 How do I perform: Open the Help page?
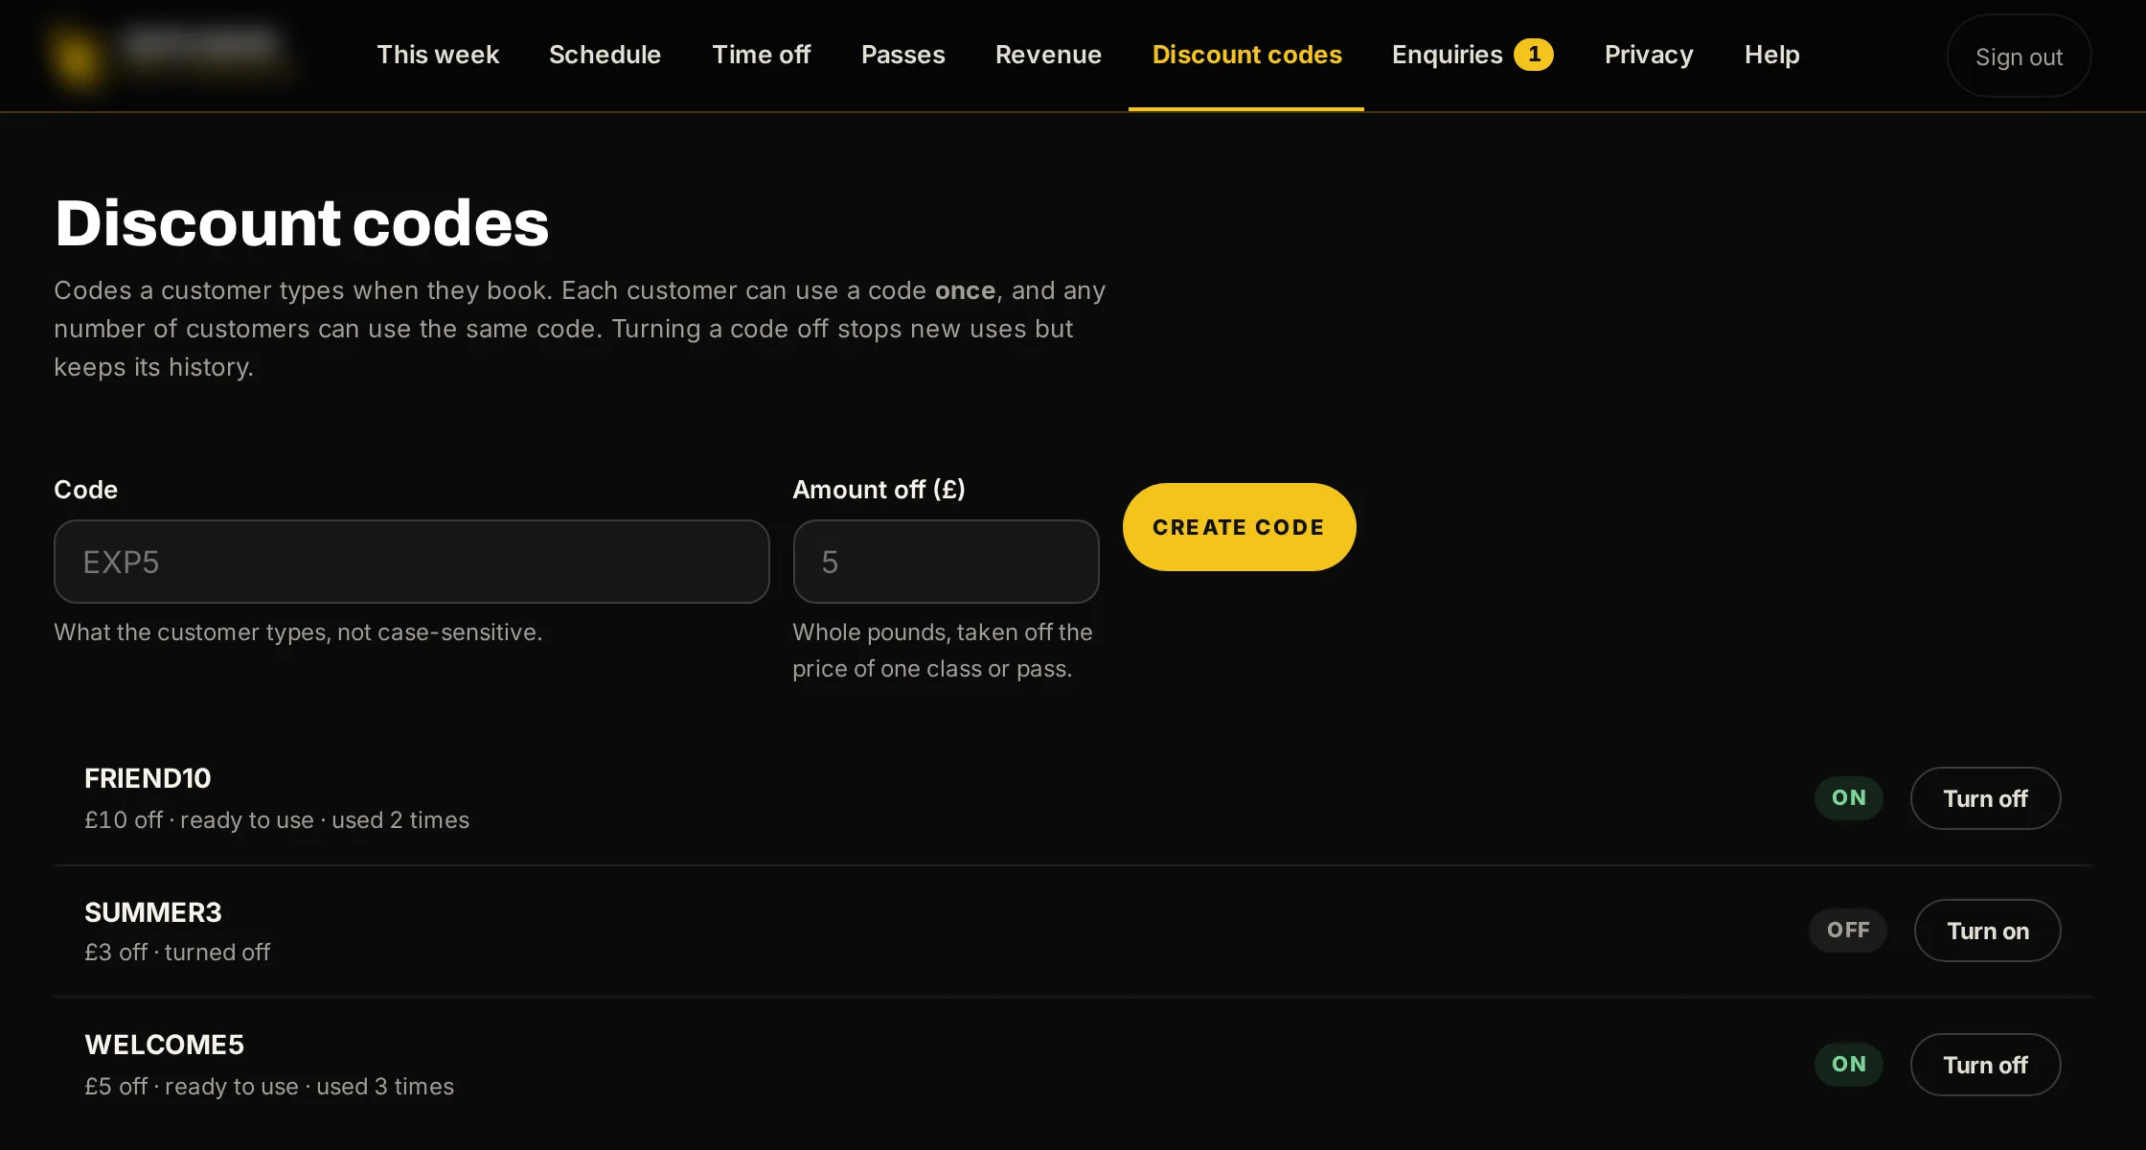tap(1771, 55)
